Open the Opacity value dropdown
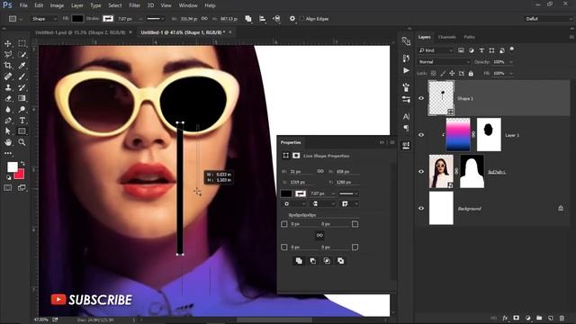Viewport: 576px width, 324px height. pos(511,62)
